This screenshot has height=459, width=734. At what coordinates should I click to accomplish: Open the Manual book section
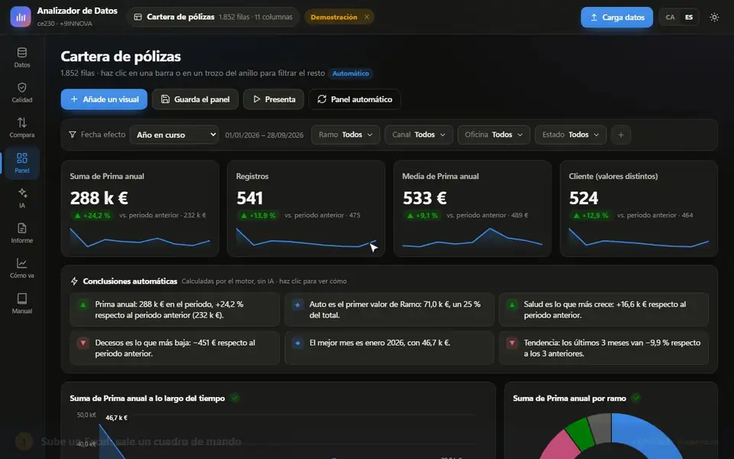click(22, 304)
